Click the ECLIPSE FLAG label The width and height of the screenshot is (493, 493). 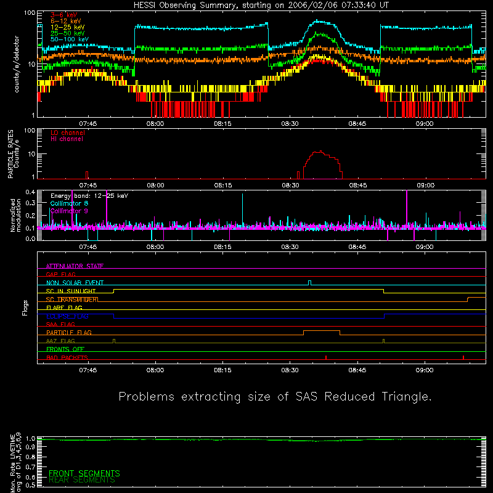click(x=67, y=316)
